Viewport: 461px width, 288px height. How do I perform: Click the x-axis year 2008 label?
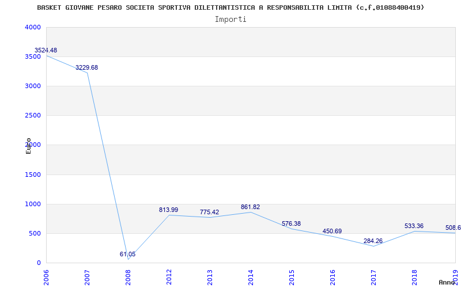[x=128, y=278]
